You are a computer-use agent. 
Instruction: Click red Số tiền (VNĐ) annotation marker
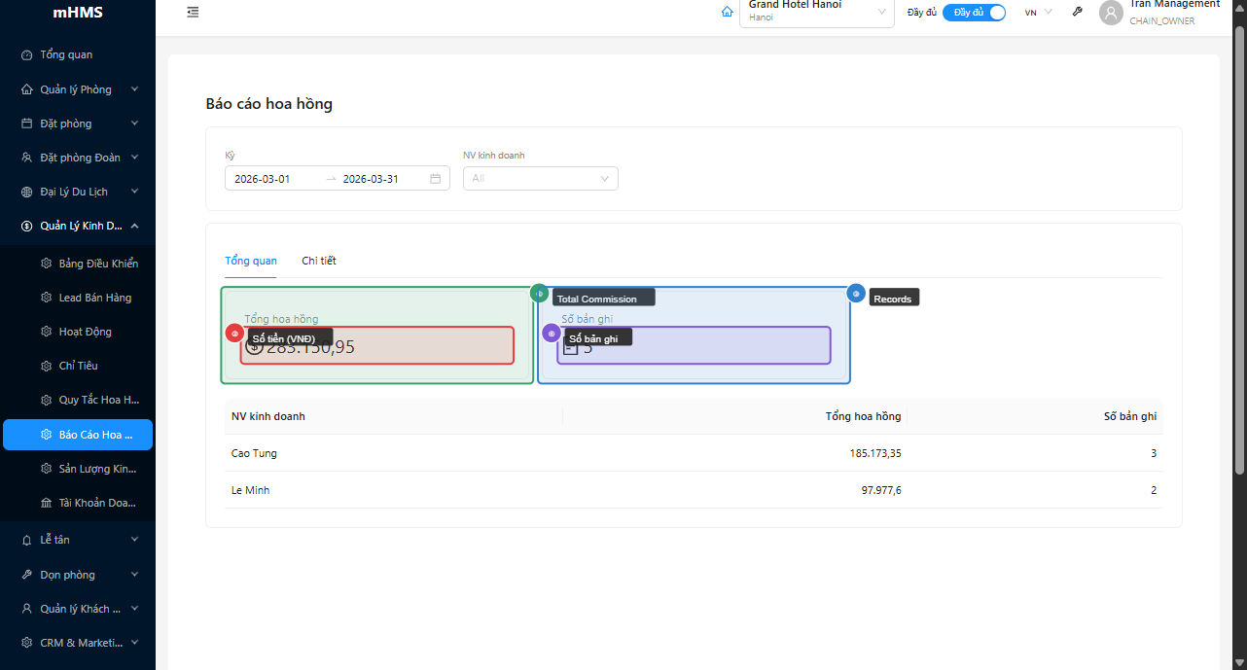click(x=234, y=334)
